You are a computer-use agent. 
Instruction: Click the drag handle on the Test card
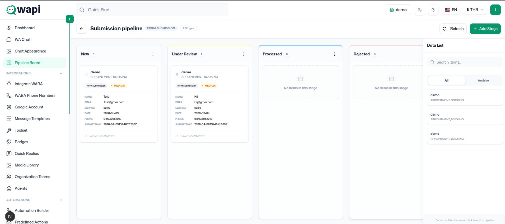(86, 74)
